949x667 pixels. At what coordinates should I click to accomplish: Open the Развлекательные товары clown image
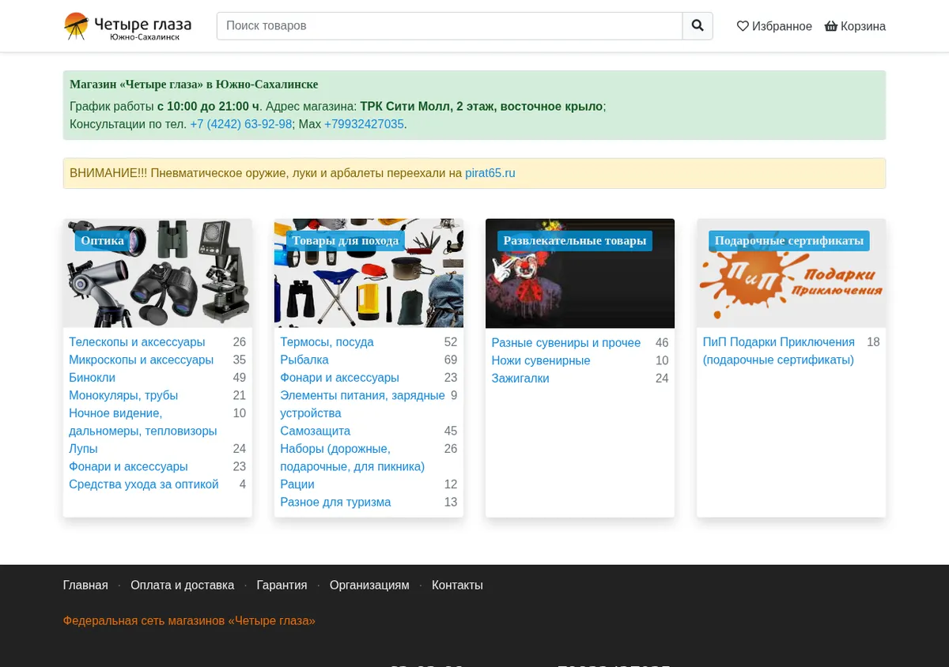[x=580, y=273]
